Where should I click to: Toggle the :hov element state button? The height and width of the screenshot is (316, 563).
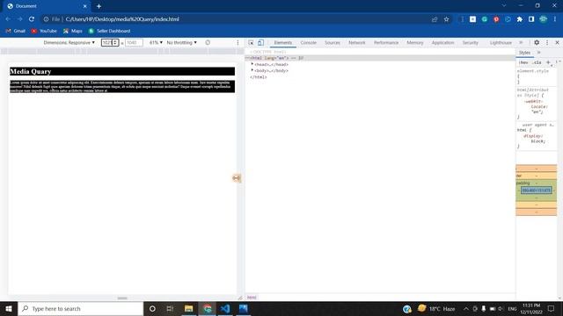523,62
